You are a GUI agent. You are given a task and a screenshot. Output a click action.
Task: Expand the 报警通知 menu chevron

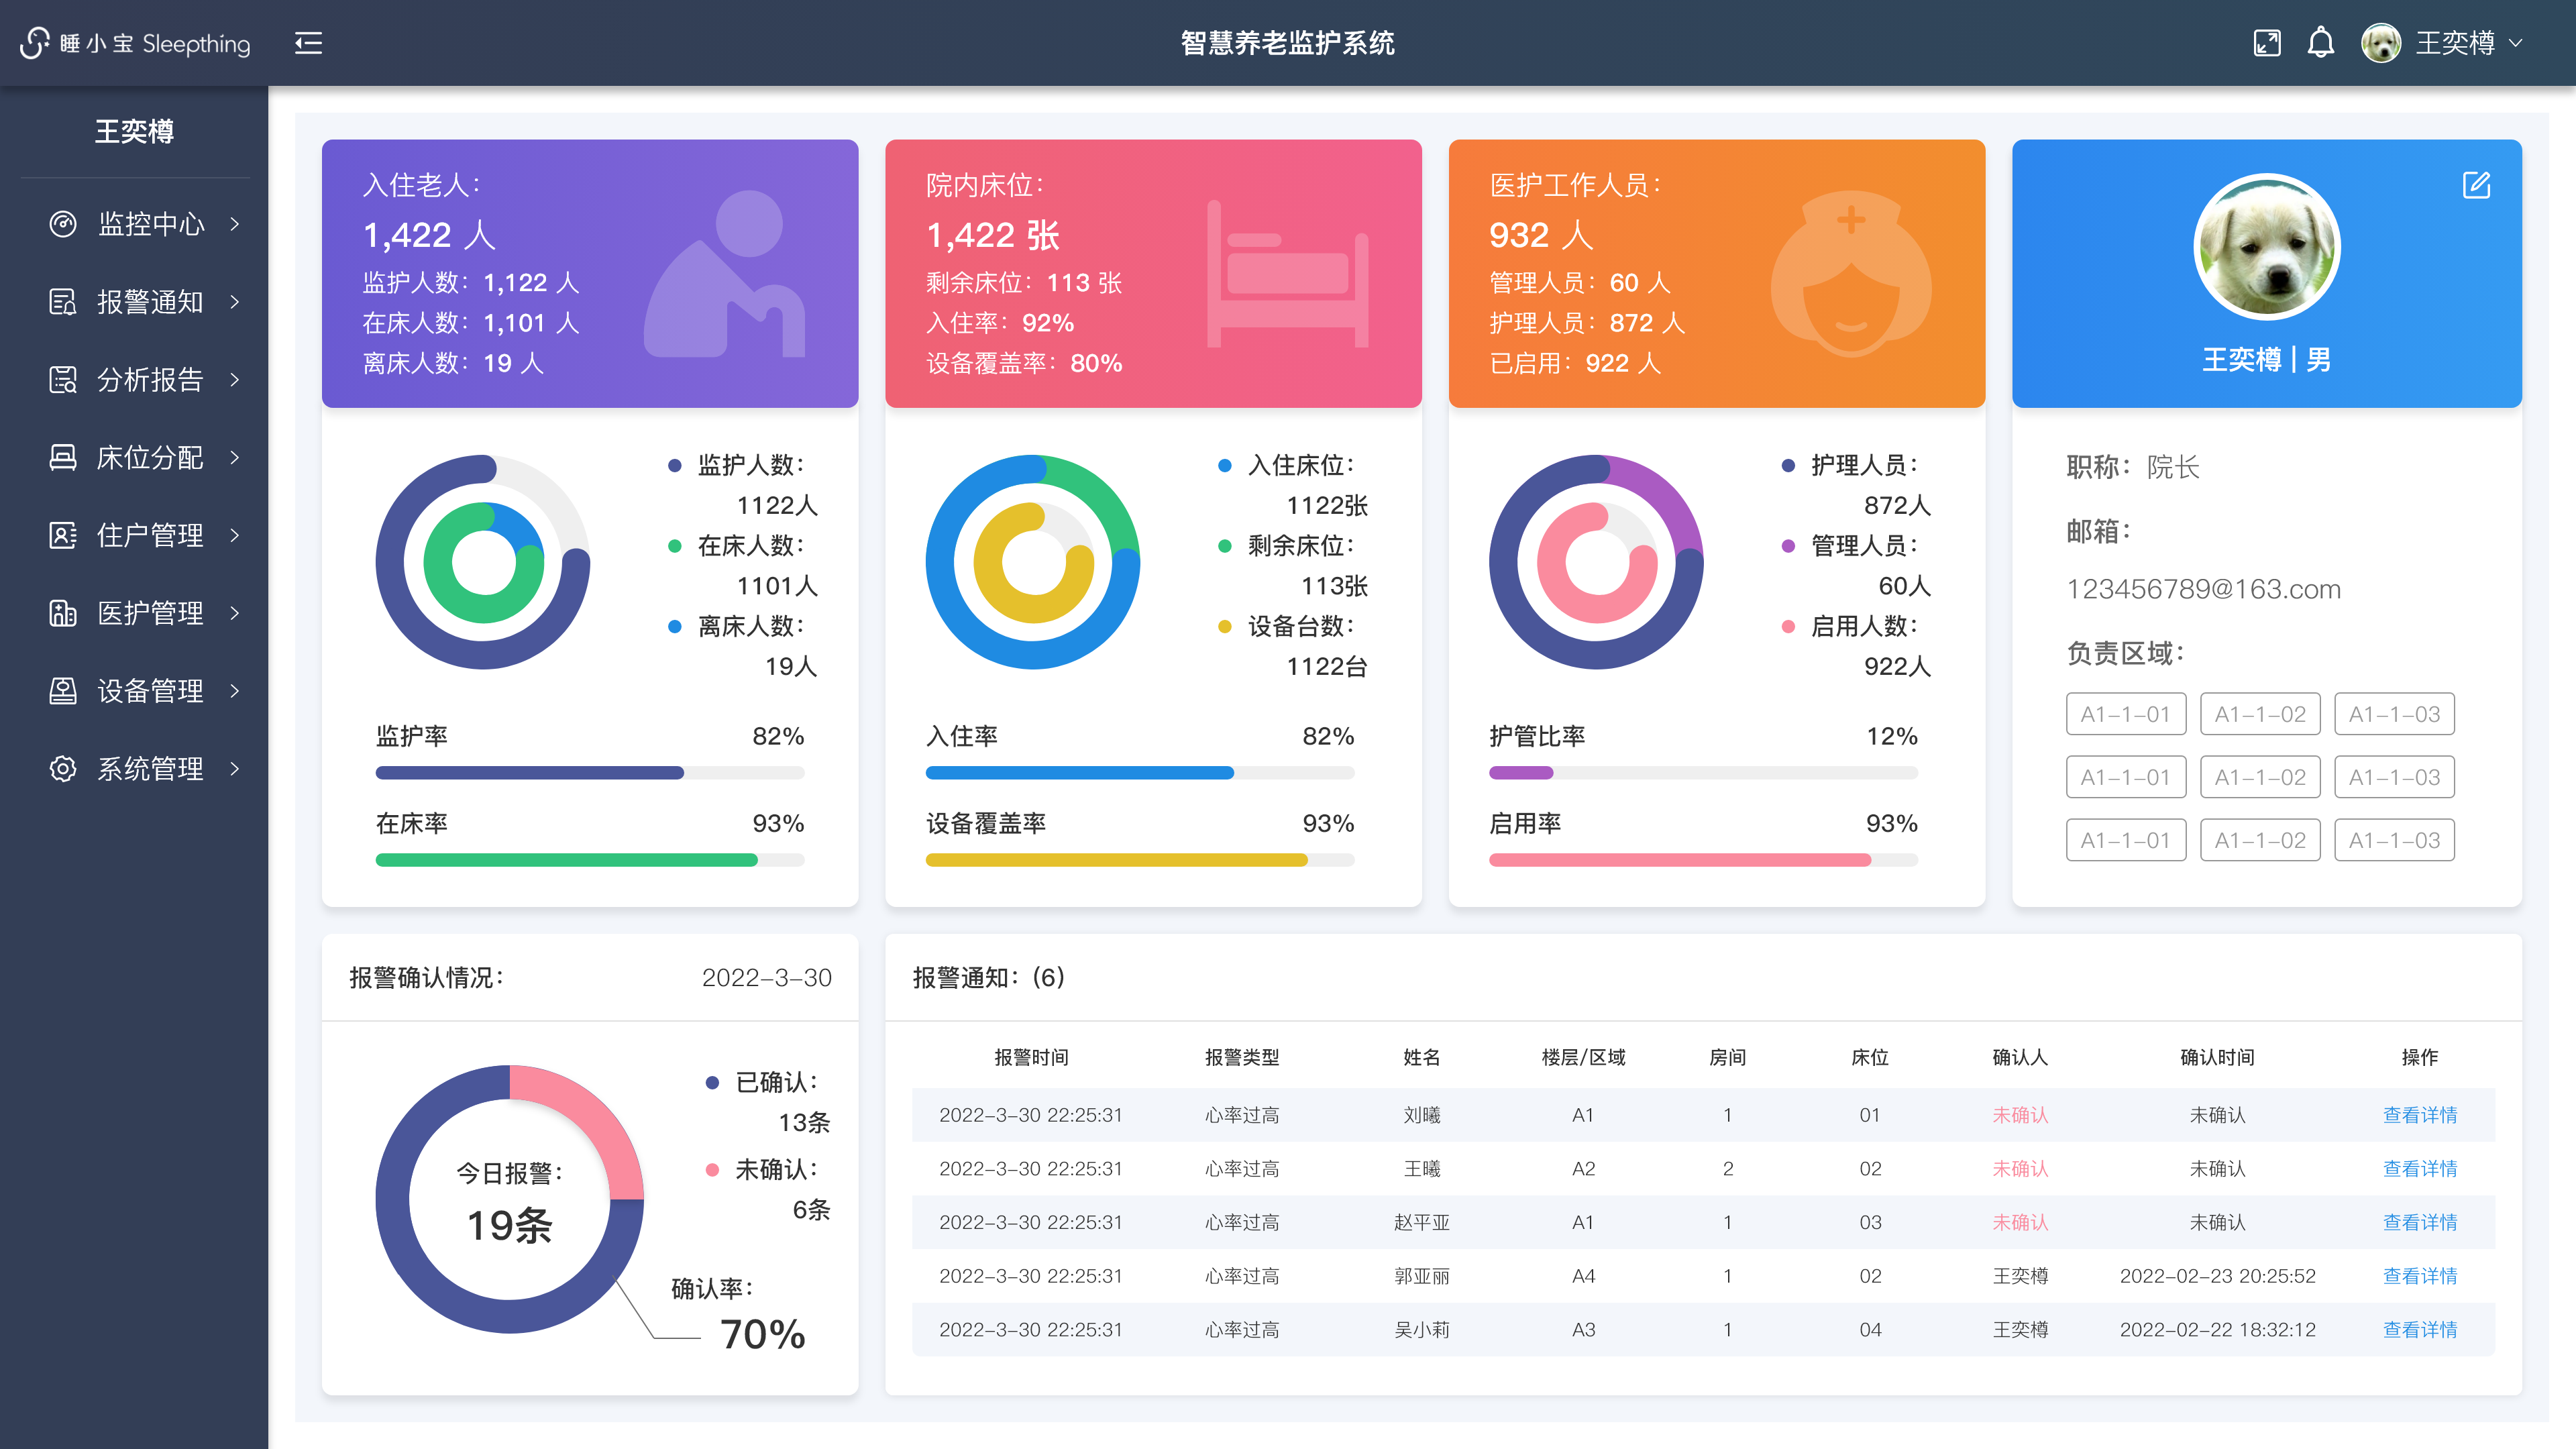[235, 301]
